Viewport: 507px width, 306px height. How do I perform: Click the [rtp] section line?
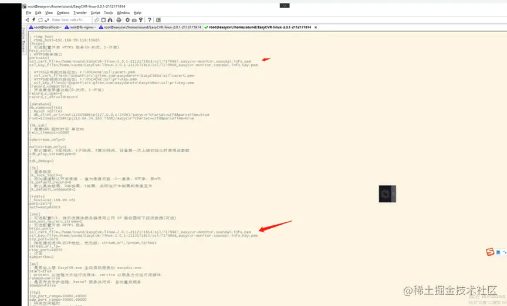pos(35,293)
